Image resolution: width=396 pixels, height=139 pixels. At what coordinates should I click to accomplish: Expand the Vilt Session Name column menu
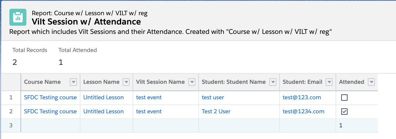192,82
